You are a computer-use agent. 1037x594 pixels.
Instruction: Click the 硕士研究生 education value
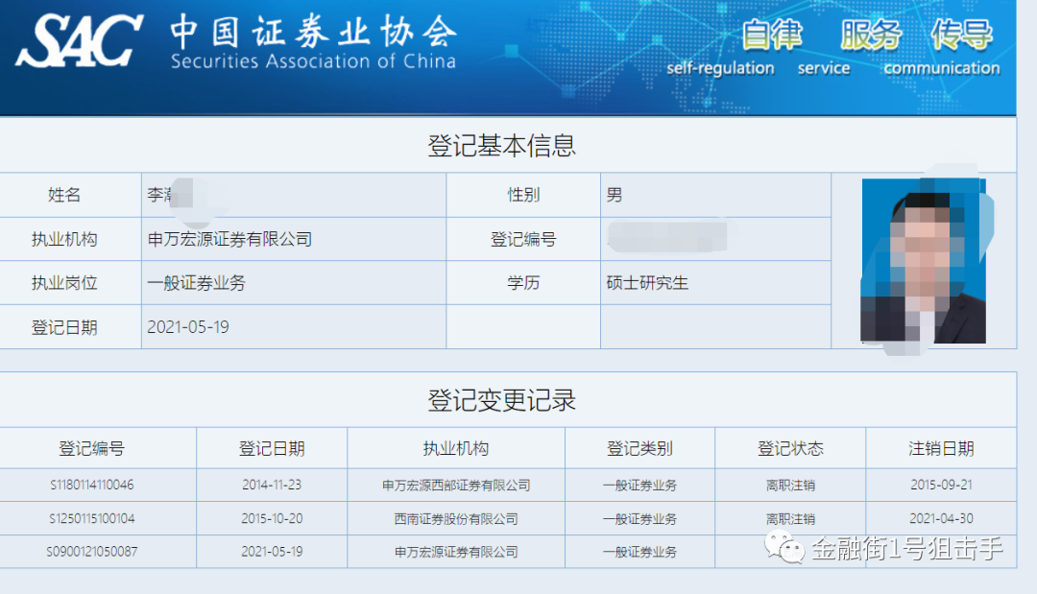coord(647,283)
